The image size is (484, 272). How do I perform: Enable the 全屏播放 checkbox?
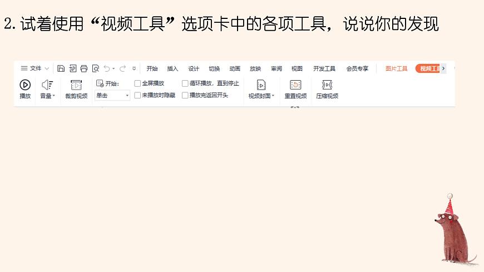pos(137,83)
